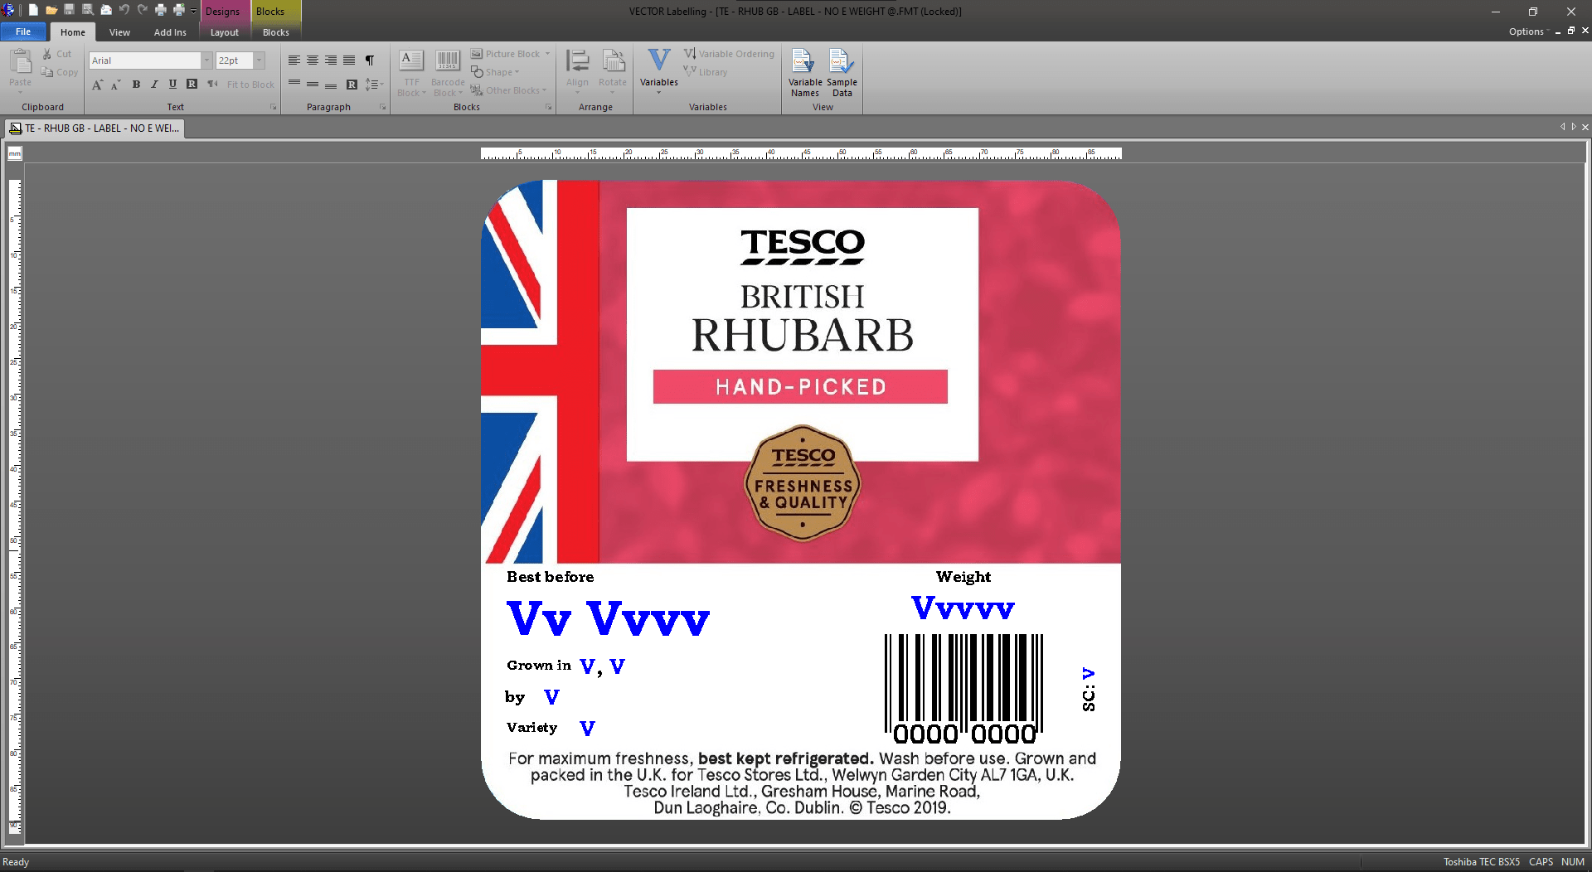Select the TE - RHUB GB - LABEL document tab
Screen dimensions: 1592x872
(x=95, y=128)
